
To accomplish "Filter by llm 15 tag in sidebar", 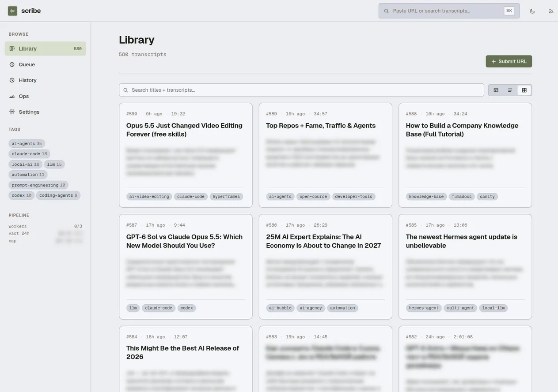I will pyautogui.click(x=54, y=164).
